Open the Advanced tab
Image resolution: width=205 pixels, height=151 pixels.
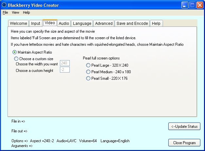pyautogui.click(x=104, y=23)
